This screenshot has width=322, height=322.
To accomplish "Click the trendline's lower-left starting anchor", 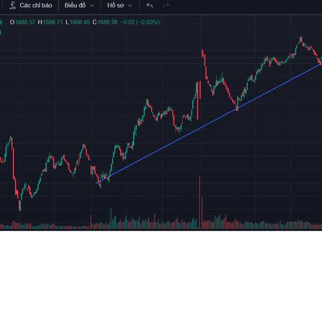I will (97, 184).
